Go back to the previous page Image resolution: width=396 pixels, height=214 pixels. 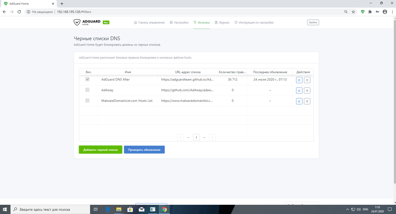[x=4, y=12]
